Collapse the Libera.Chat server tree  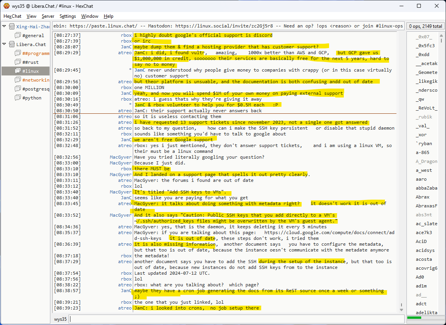[4, 44]
